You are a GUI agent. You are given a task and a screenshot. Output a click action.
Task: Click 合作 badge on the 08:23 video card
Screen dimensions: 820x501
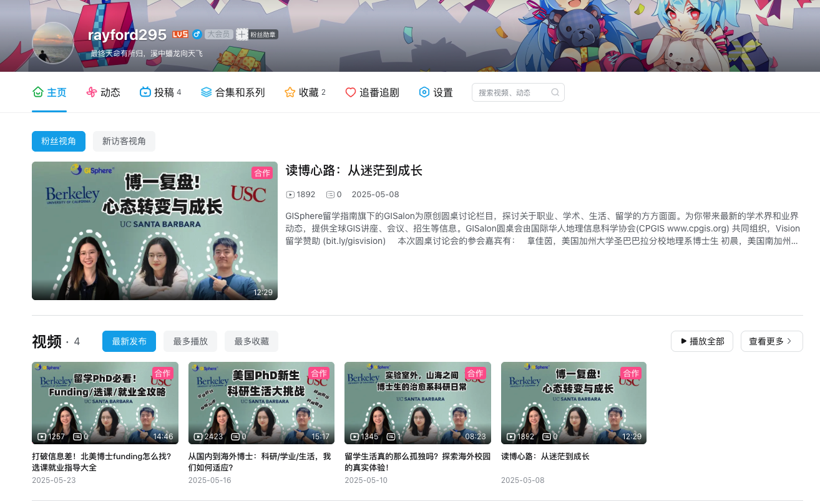tap(476, 373)
